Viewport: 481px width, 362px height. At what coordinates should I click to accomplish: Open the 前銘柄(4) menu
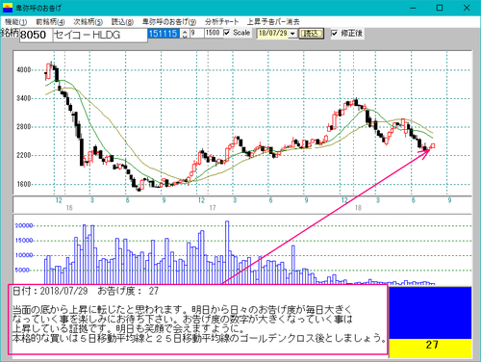point(50,22)
